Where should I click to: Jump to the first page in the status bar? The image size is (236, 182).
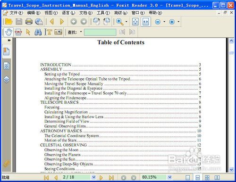[46, 178]
